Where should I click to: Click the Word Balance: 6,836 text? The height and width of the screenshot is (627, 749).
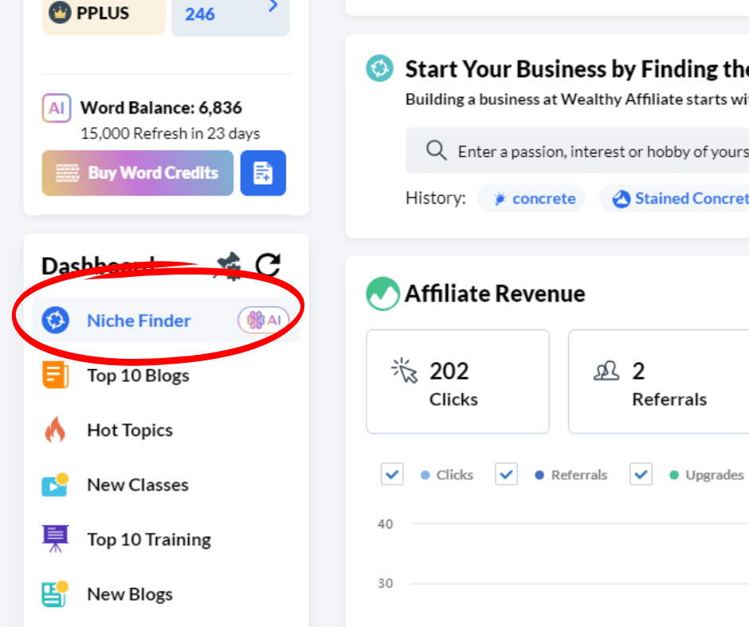(x=161, y=108)
